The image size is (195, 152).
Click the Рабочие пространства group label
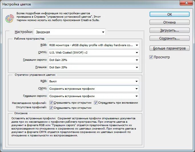coord(29,39)
